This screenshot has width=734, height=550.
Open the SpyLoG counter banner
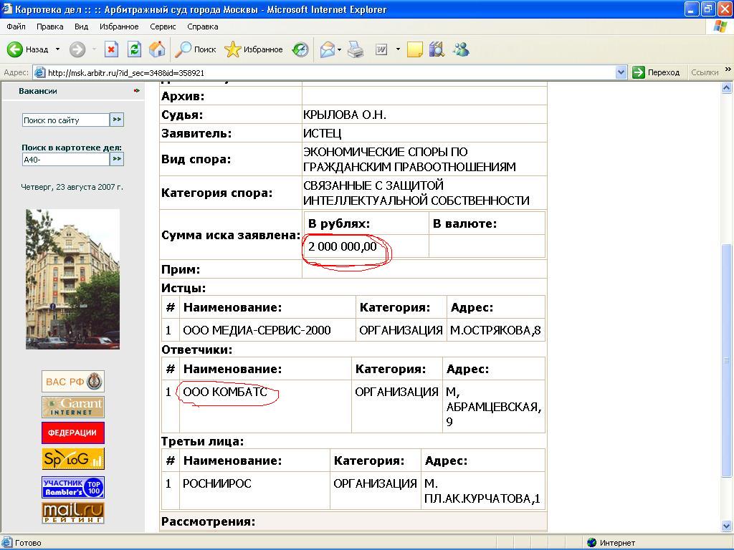pos(72,459)
